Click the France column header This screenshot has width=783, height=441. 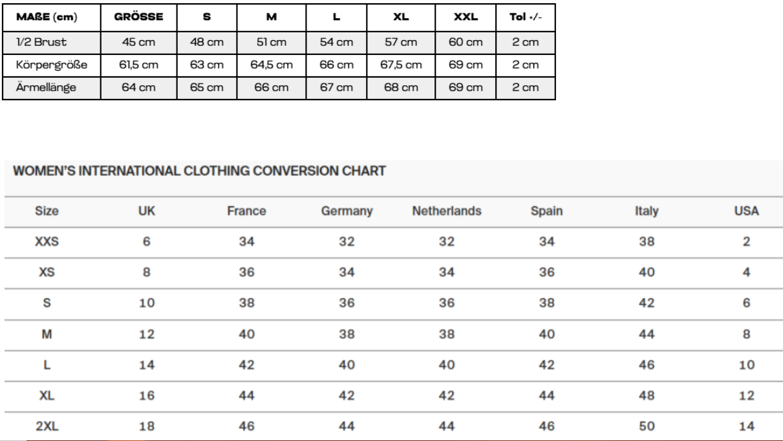click(x=246, y=210)
